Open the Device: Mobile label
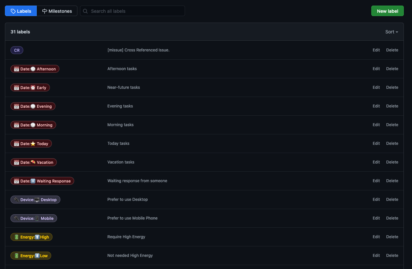Viewport: 412px width, 269px height. coord(34,218)
